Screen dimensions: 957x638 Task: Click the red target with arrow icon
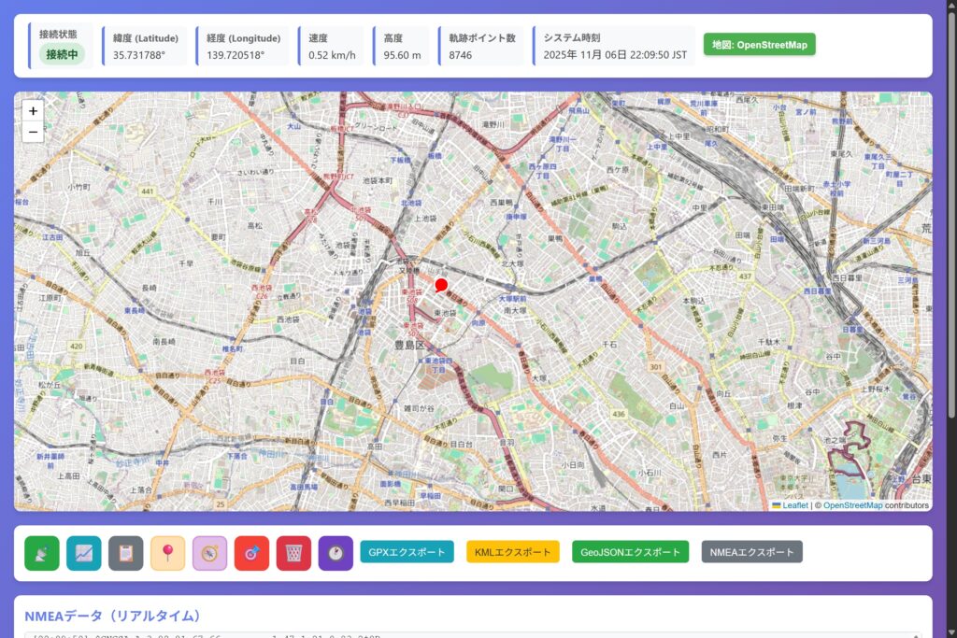pos(251,553)
